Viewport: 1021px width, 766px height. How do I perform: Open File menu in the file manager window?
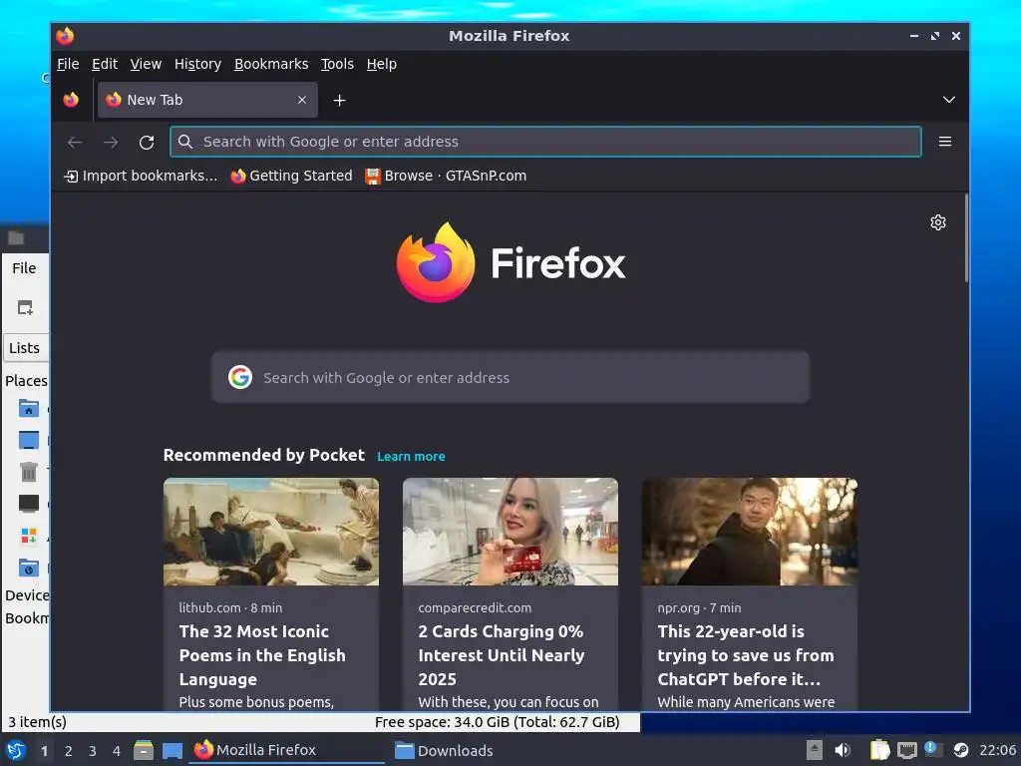[24, 267]
